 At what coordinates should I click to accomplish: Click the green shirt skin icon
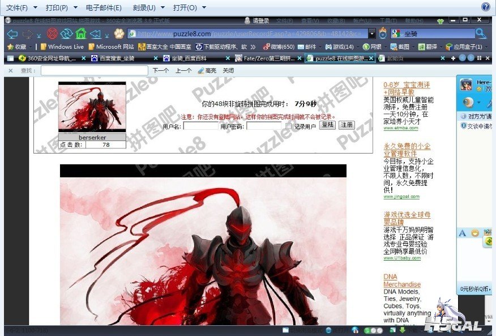click(x=441, y=21)
